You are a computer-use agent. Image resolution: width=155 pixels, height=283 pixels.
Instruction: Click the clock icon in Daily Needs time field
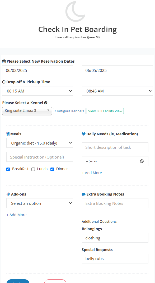click(142, 161)
